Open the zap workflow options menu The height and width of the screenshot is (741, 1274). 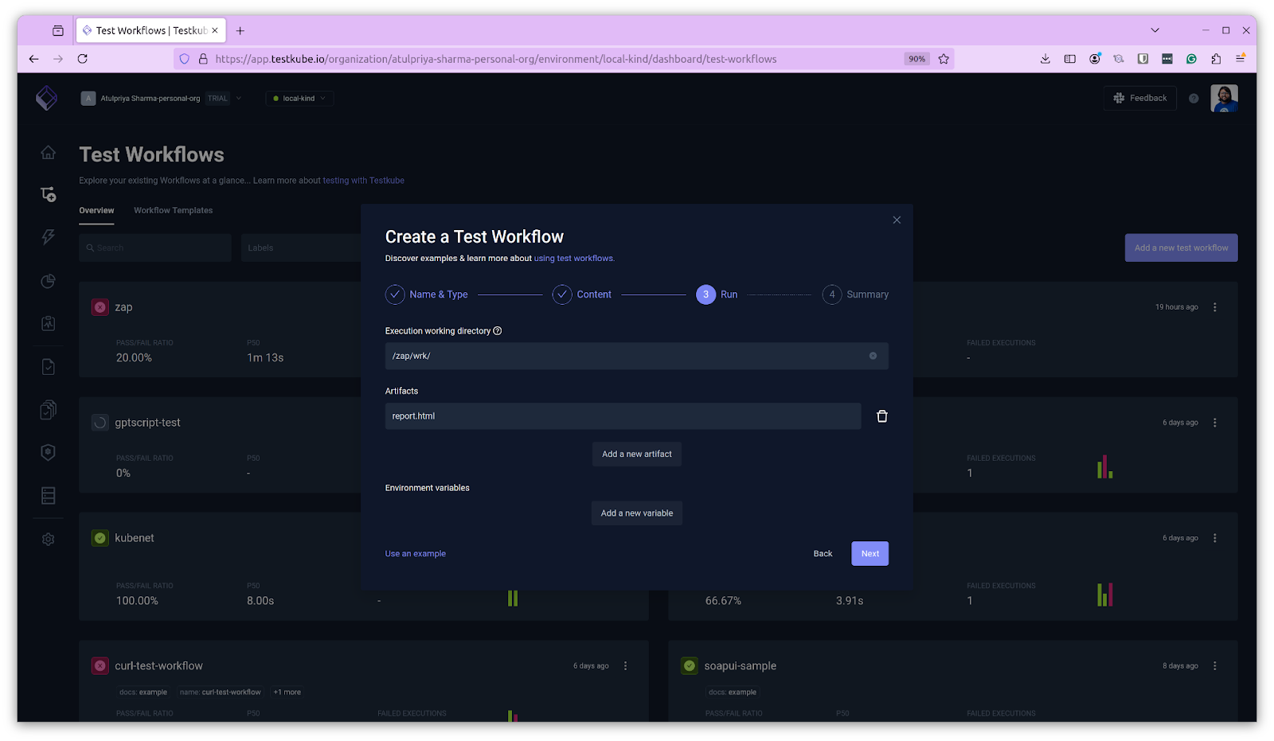tap(1215, 307)
